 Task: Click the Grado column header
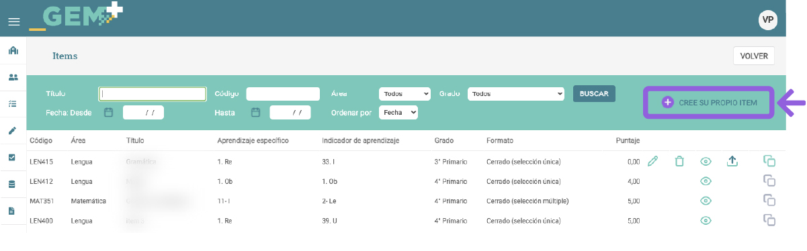tap(444, 141)
